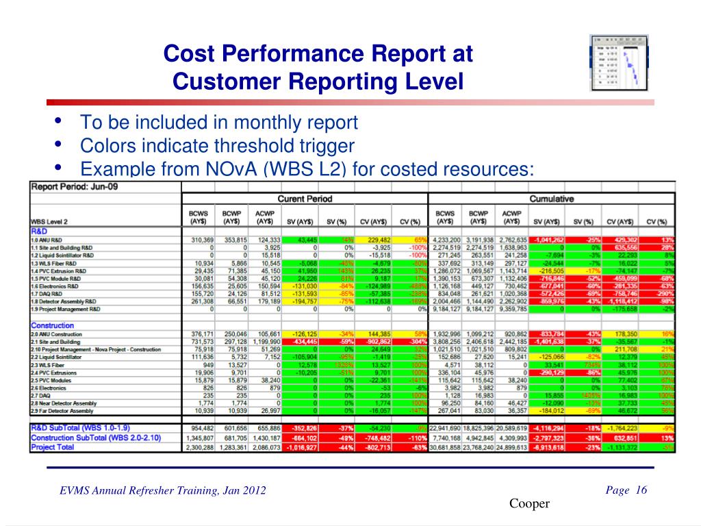Select the '1.0 ANU R&D' row label

(x=47, y=240)
